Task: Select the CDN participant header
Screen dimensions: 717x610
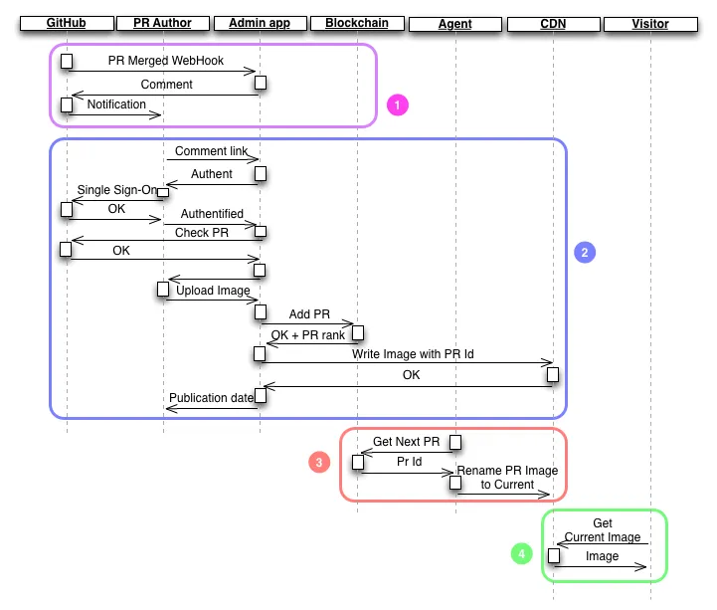Action: [x=553, y=24]
